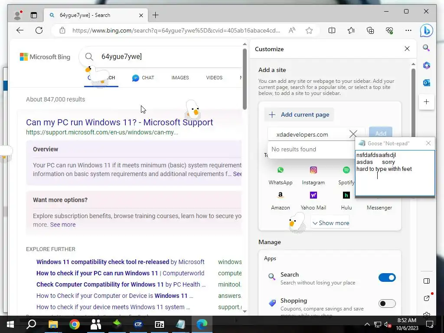
Task: Launch Google Chrome from the taskbar
Action: click(x=74, y=324)
